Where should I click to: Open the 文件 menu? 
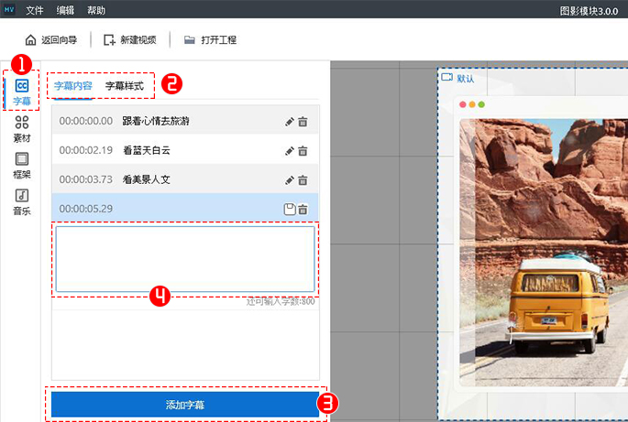coord(35,10)
